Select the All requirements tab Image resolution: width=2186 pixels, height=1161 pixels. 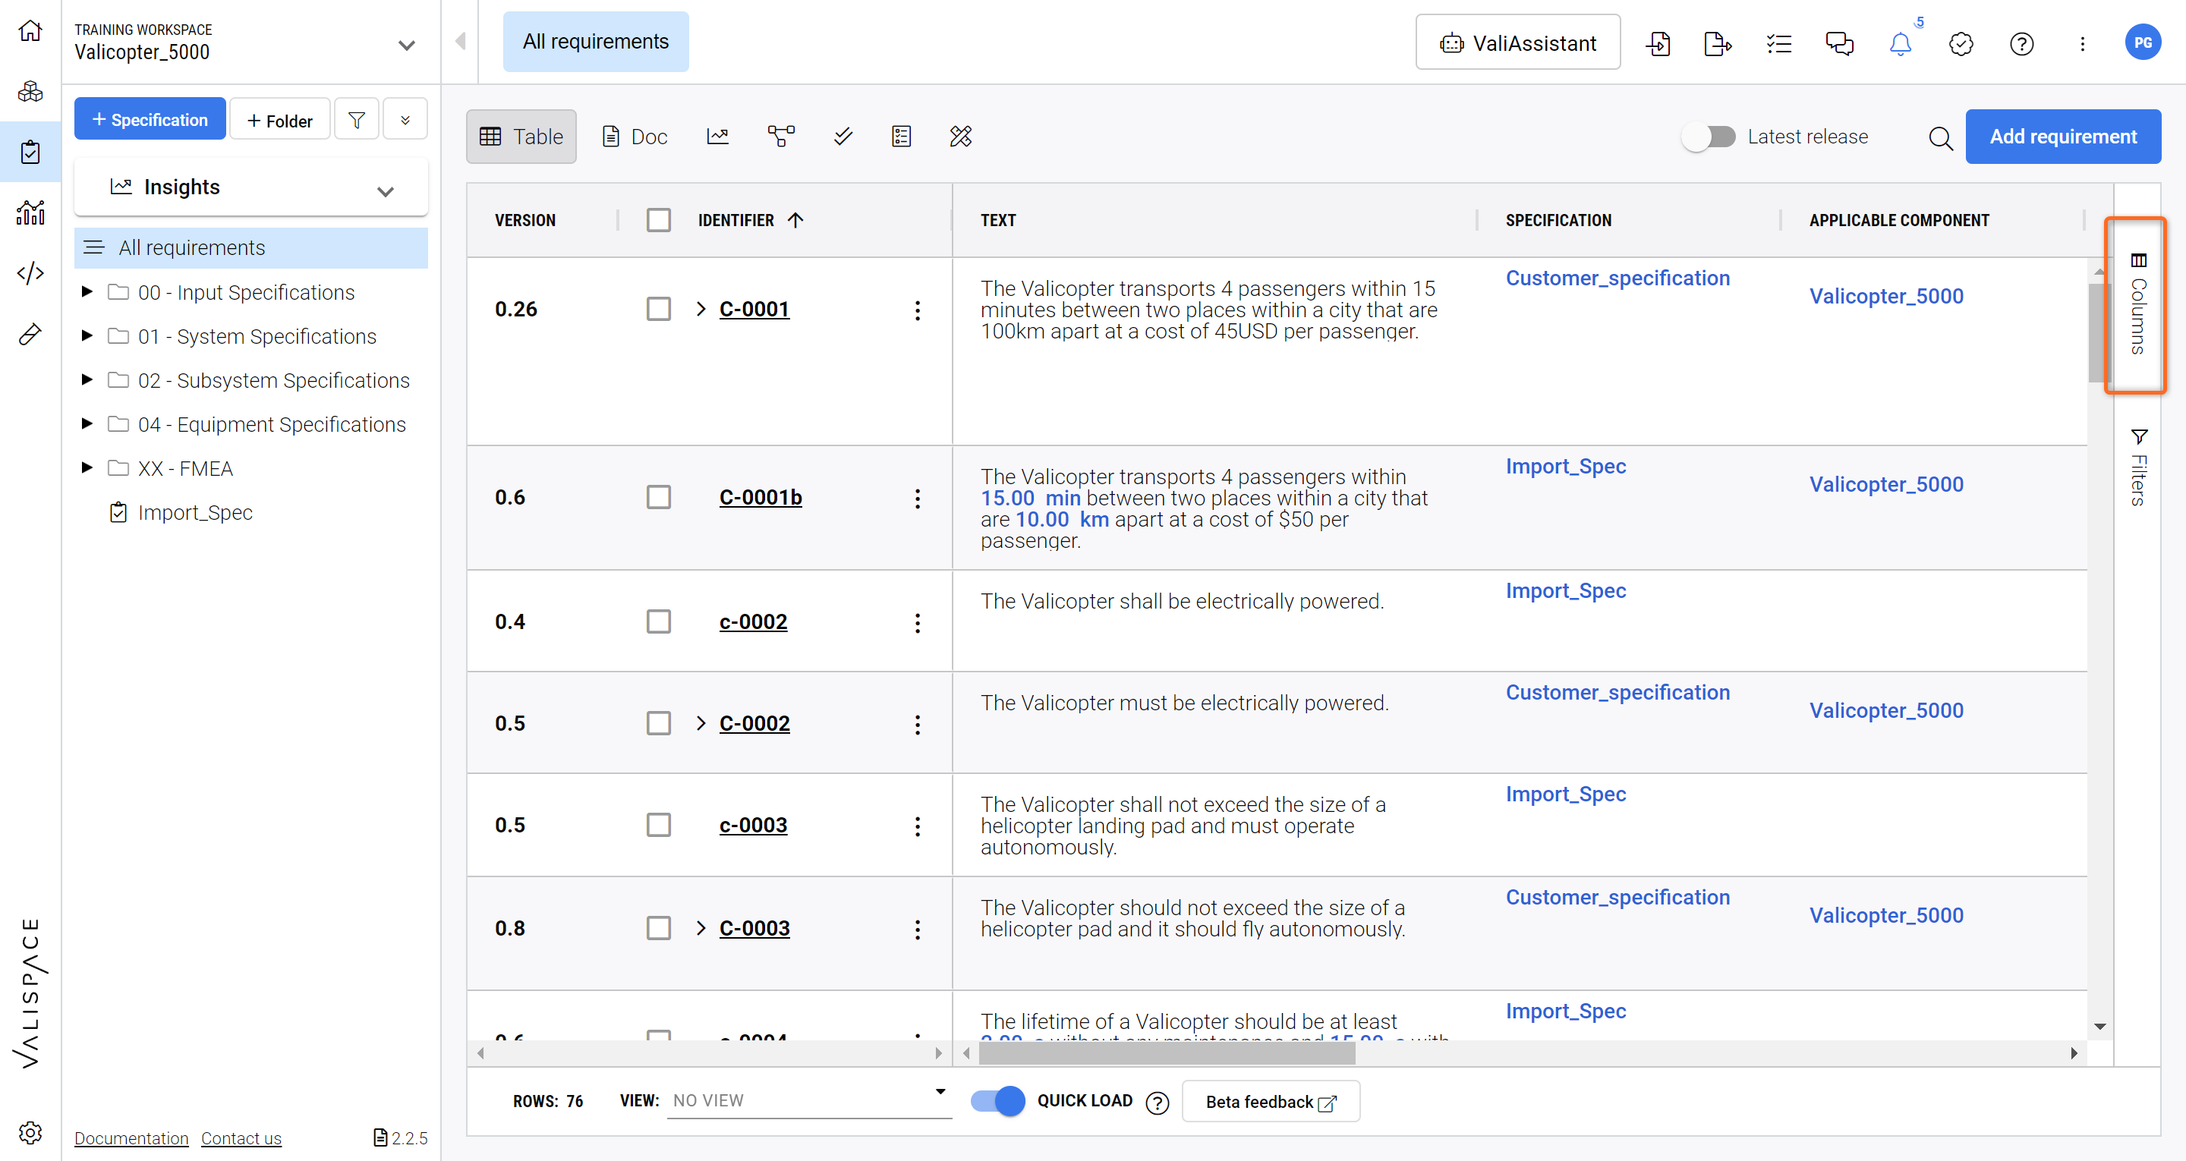[x=596, y=42]
